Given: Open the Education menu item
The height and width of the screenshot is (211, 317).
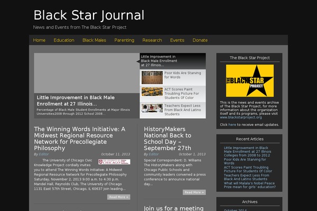Looking at the screenshot, I should pos(64,40).
